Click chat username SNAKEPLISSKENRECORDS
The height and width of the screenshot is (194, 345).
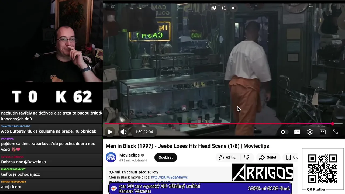coord(16,126)
